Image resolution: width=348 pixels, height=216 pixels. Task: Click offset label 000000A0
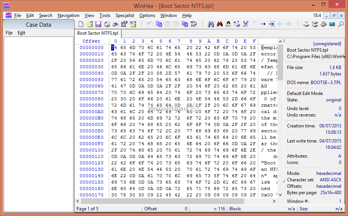[x=92, y=112]
